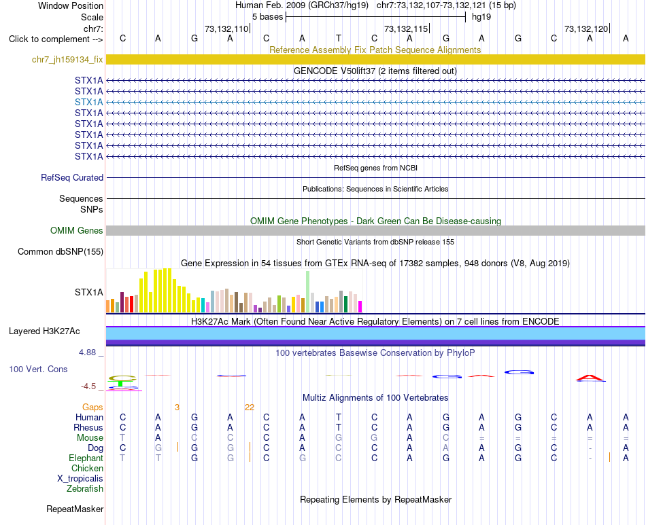Click 'Publications: Sequences in Scientific Articles' title
646x525 pixels.
375,189
